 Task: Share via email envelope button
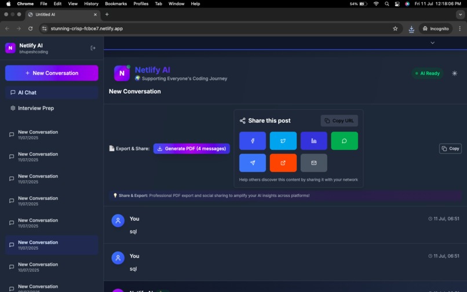313,163
